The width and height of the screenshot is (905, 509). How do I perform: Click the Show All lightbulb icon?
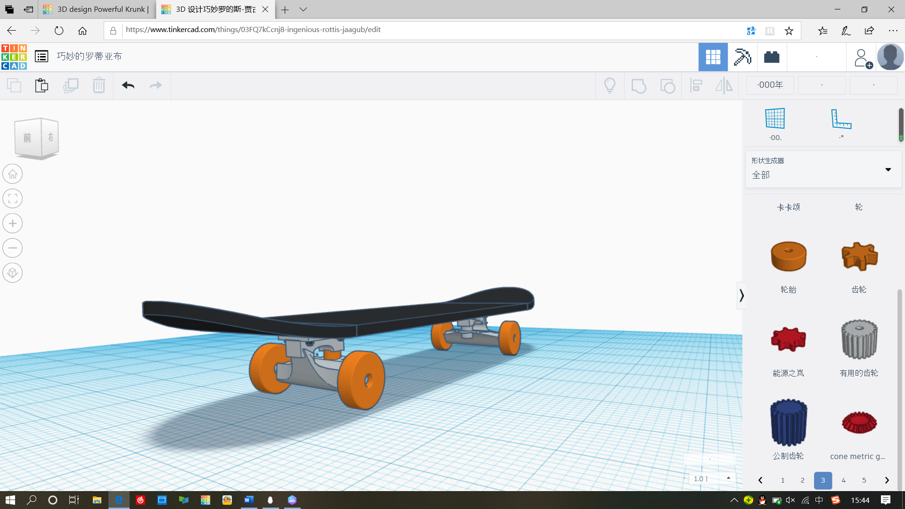tap(610, 86)
